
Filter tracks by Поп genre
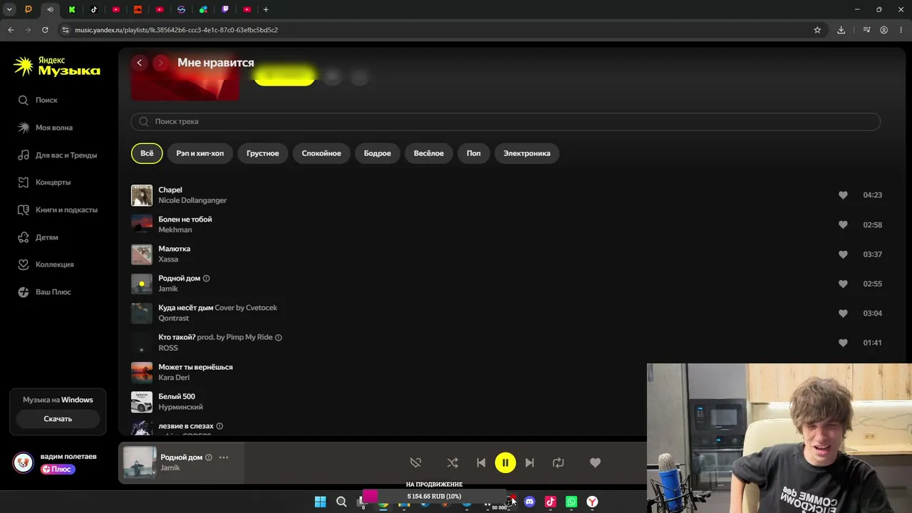474,153
